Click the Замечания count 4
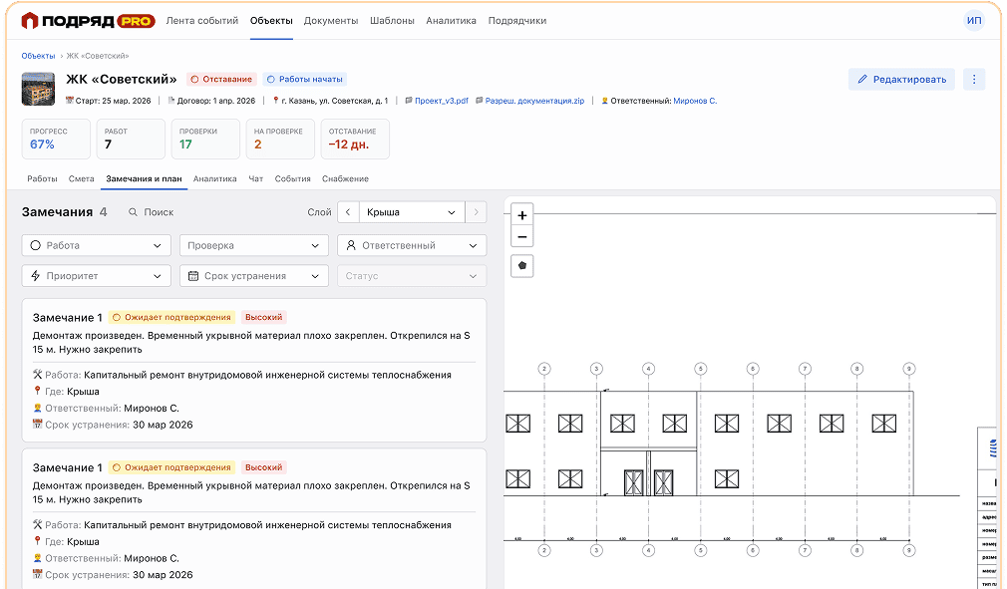The height and width of the screenshot is (589, 1007). point(104,211)
